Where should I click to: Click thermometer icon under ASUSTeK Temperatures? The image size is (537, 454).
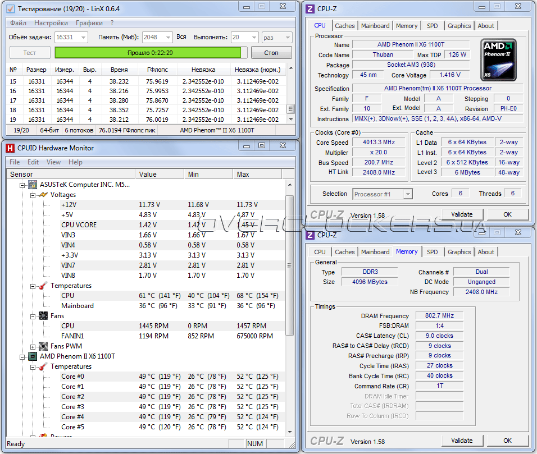[x=43, y=286]
